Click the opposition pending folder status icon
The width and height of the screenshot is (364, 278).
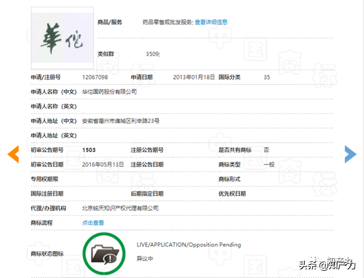click(x=104, y=254)
